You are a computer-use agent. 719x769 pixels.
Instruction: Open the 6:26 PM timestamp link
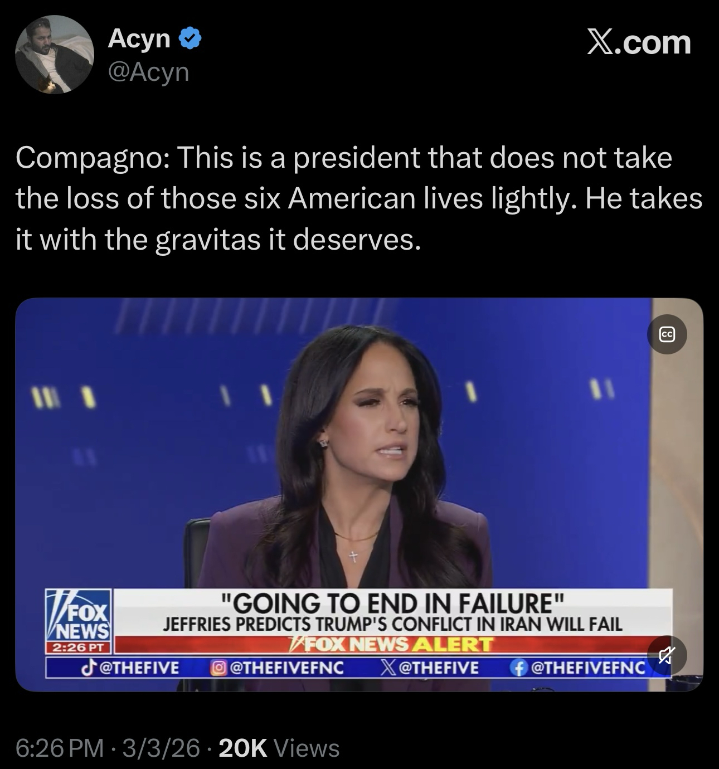[60, 748]
